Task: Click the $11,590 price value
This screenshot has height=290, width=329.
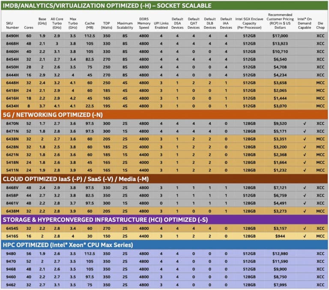Action: pyautogui.click(x=280, y=261)
